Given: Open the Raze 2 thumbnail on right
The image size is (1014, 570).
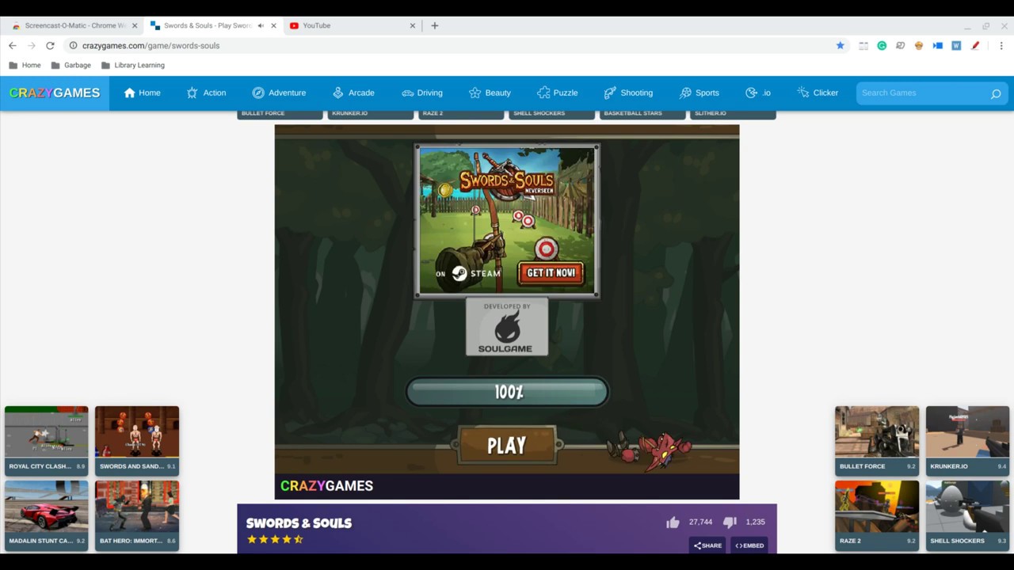Looking at the screenshot, I should (877, 515).
